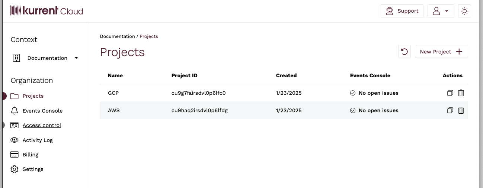
Task: Copy the AWS project ID icon
Action: pos(450,110)
